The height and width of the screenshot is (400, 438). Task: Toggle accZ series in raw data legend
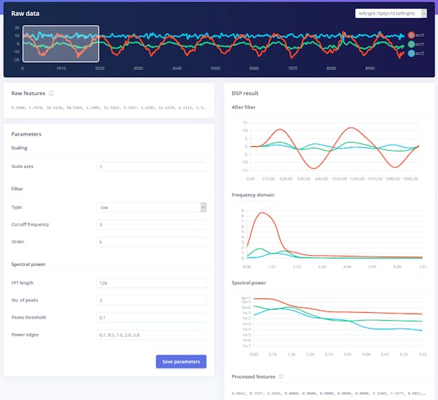click(x=416, y=53)
